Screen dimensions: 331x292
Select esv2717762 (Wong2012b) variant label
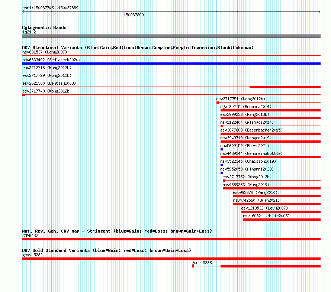click(x=247, y=177)
